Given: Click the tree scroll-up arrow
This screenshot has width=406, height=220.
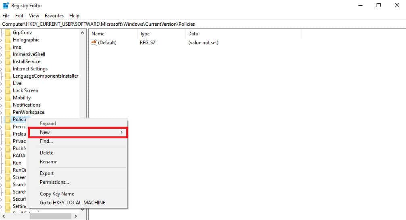Looking at the screenshot, I should (82, 33).
